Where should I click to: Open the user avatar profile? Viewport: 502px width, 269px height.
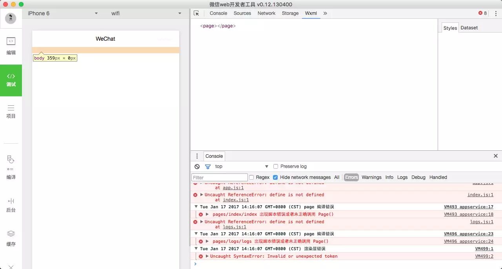[x=11, y=18]
